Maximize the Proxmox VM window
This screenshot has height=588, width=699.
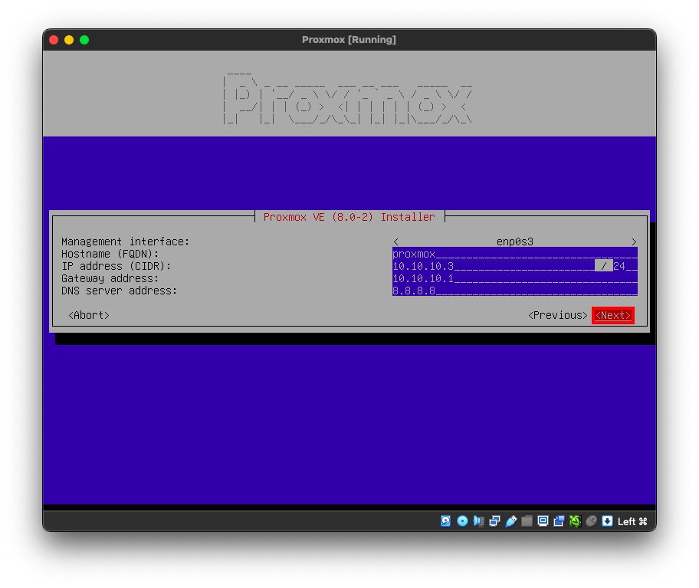tap(84, 40)
